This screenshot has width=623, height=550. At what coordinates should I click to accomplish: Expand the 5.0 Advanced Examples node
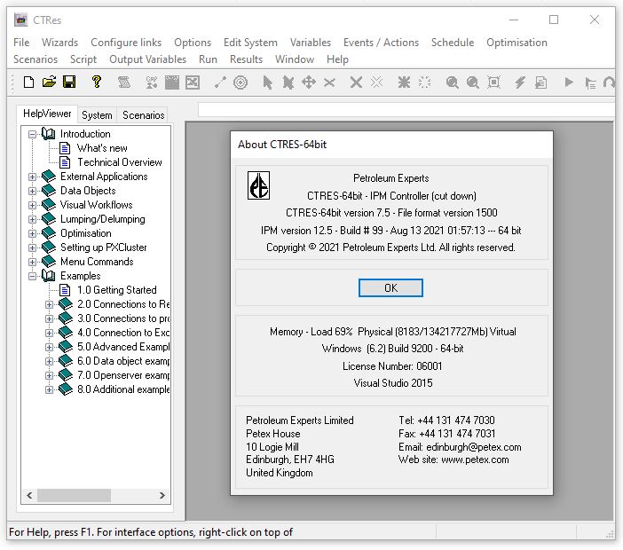[50, 347]
